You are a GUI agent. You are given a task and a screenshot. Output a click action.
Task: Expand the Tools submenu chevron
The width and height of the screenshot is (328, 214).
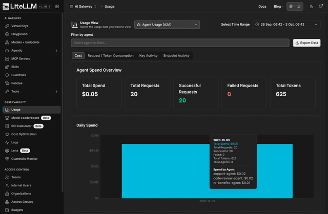[56, 91]
